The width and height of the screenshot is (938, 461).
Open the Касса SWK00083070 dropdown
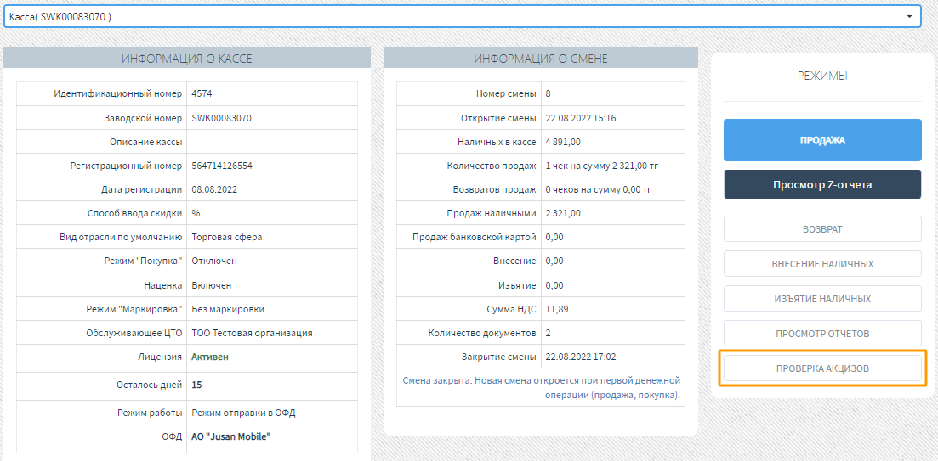[x=463, y=17]
